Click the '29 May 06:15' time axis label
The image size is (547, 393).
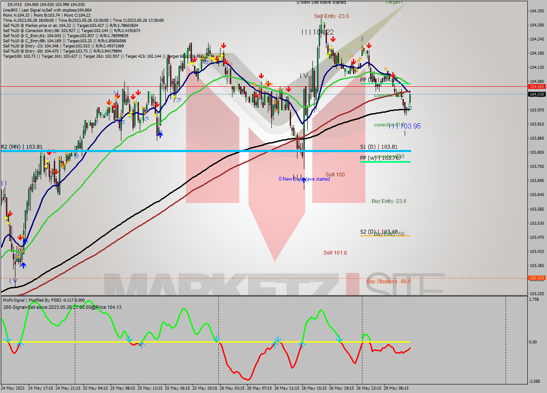(x=396, y=388)
